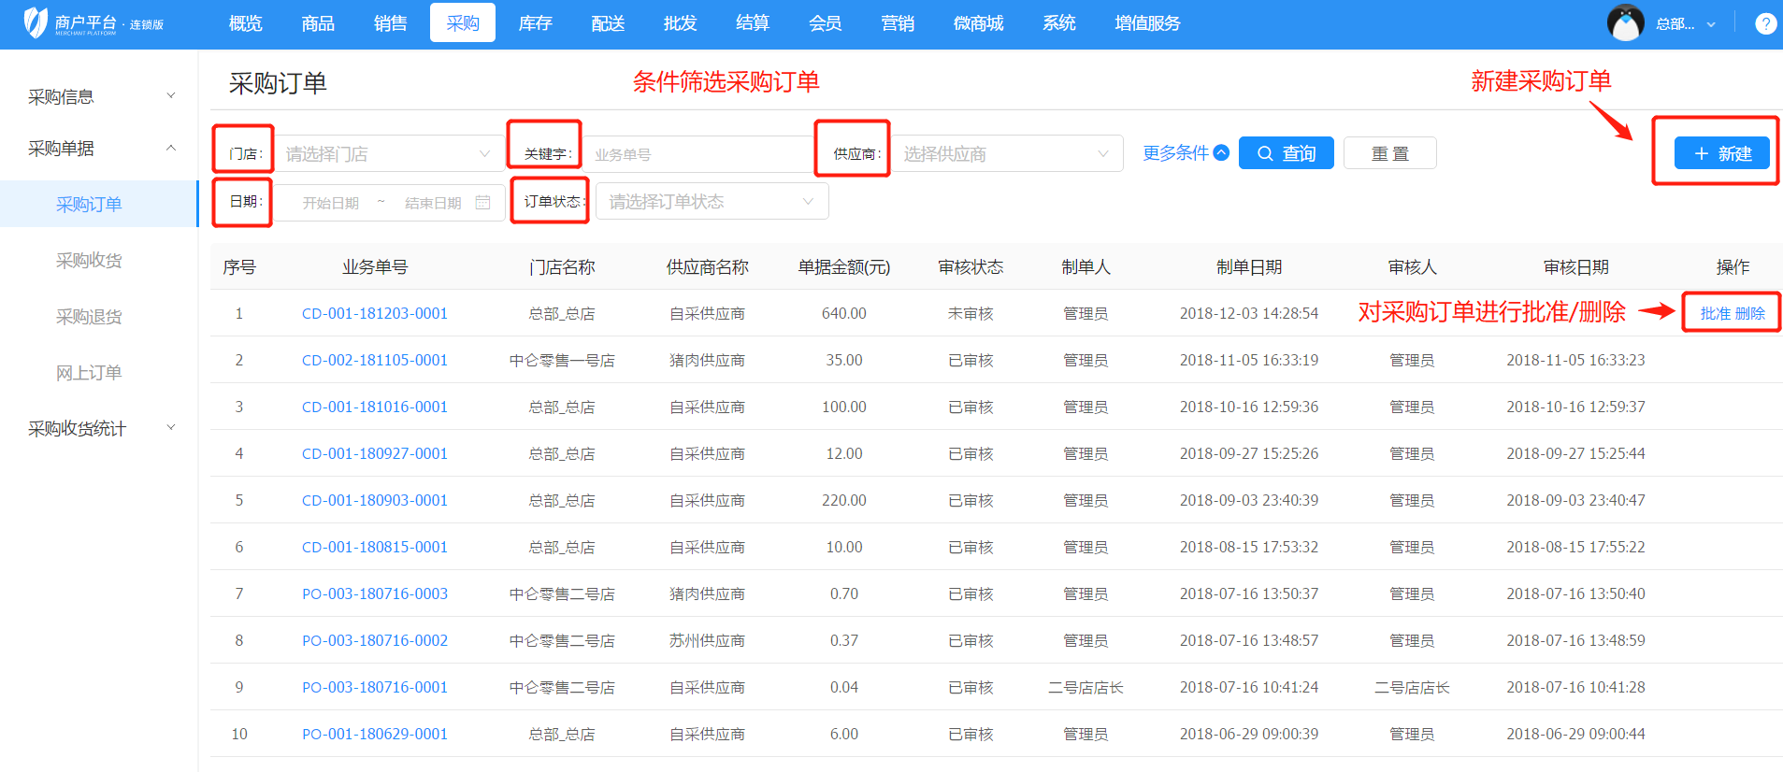Expand the 采购收货统计 sidebar section
The image size is (1783, 772).
point(170,428)
